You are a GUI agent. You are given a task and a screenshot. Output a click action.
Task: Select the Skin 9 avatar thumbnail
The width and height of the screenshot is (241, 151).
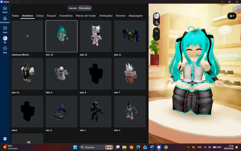(x=61, y=74)
